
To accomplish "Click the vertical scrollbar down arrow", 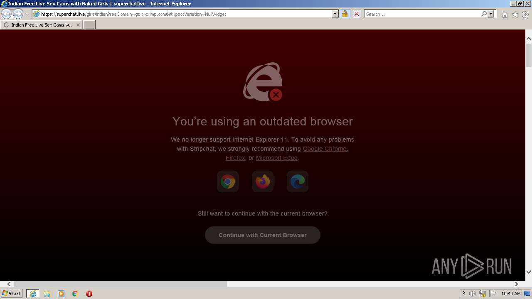I will point(529,272).
